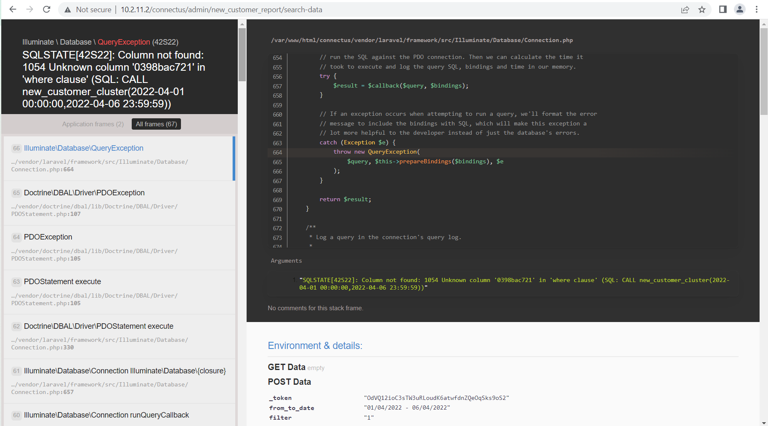Click the QueryException title in header
Image resolution: width=768 pixels, height=426 pixels.
pyautogui.click(x=124, y=42)
